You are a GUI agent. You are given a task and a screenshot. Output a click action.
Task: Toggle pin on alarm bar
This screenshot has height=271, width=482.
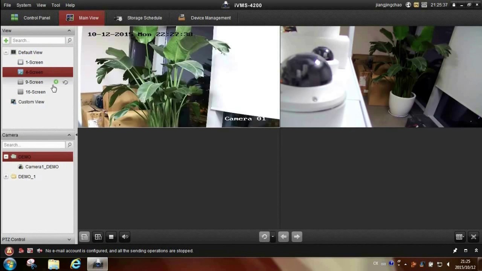455,251
